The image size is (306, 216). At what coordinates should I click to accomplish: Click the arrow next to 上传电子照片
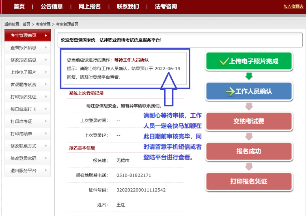pos(46,72)
